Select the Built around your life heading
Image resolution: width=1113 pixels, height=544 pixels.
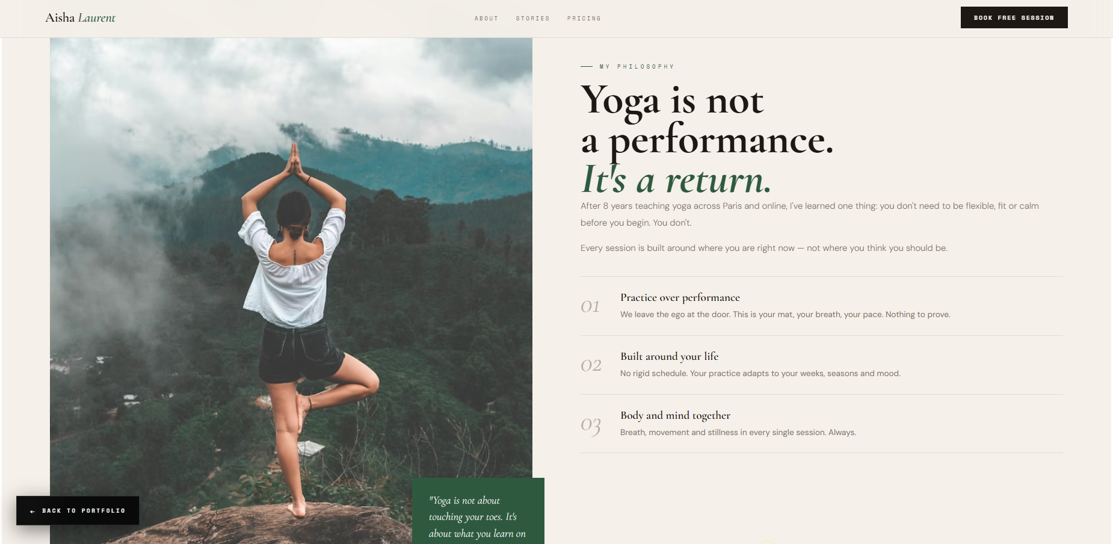[x=669, y=356]
